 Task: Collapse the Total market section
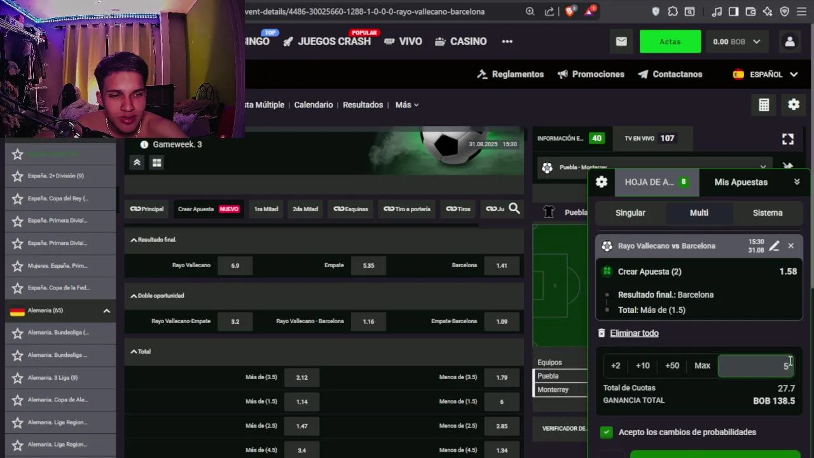[134, 352]
